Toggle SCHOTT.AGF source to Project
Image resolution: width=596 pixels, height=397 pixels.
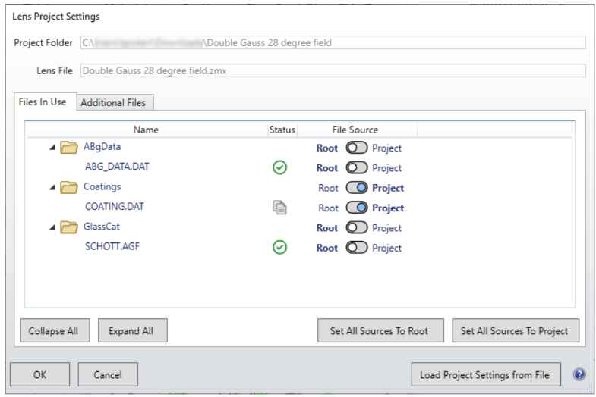(x=356, y=248)
